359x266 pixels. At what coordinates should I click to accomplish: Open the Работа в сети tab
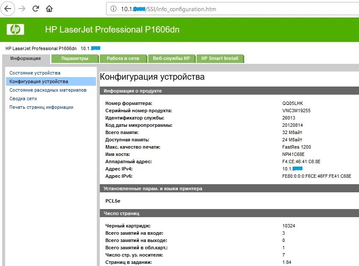coord(123,58)
